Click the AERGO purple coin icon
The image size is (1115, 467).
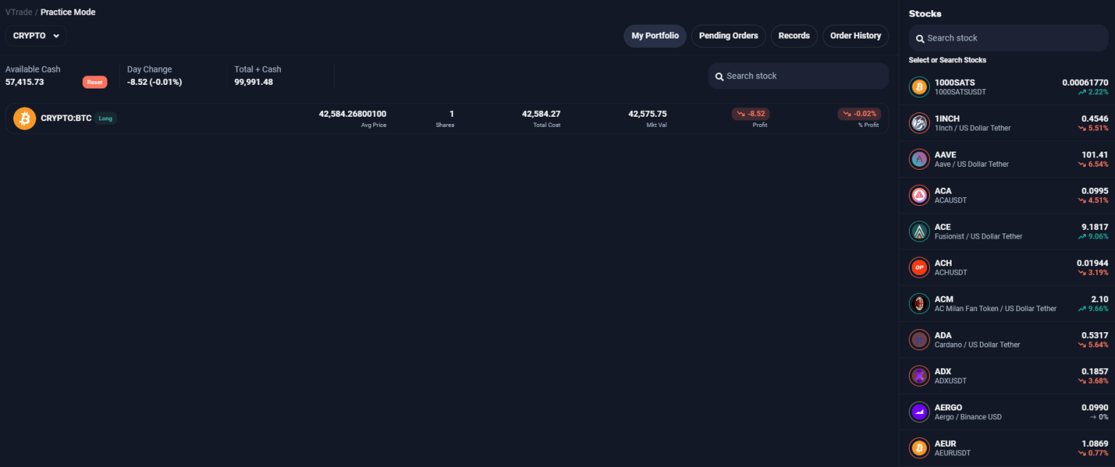pos(919,411)
